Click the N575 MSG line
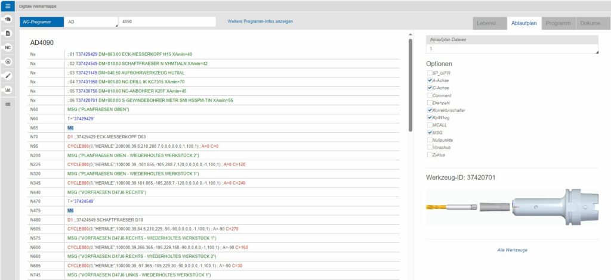Screen dimensions: 611x280 (x=142, y=238)
